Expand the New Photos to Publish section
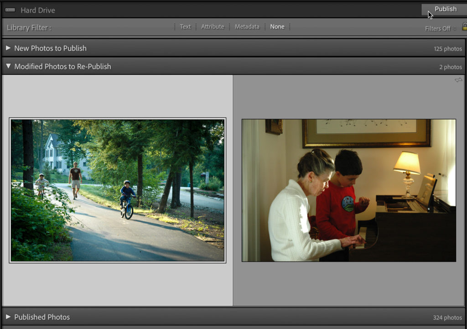 pyautogui.click(x=8, y=48)
